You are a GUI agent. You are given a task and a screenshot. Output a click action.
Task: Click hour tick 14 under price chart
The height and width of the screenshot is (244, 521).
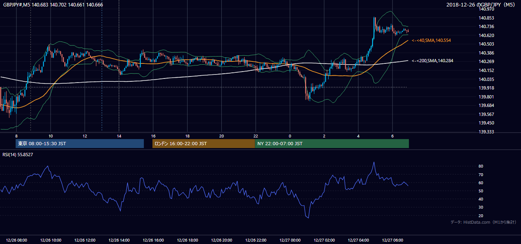pos(119,136)
